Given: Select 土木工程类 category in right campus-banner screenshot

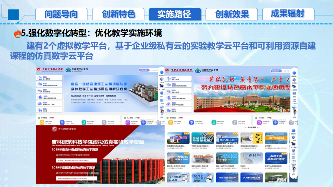Looking at the screenshot, I should click(x=178, y=79).
